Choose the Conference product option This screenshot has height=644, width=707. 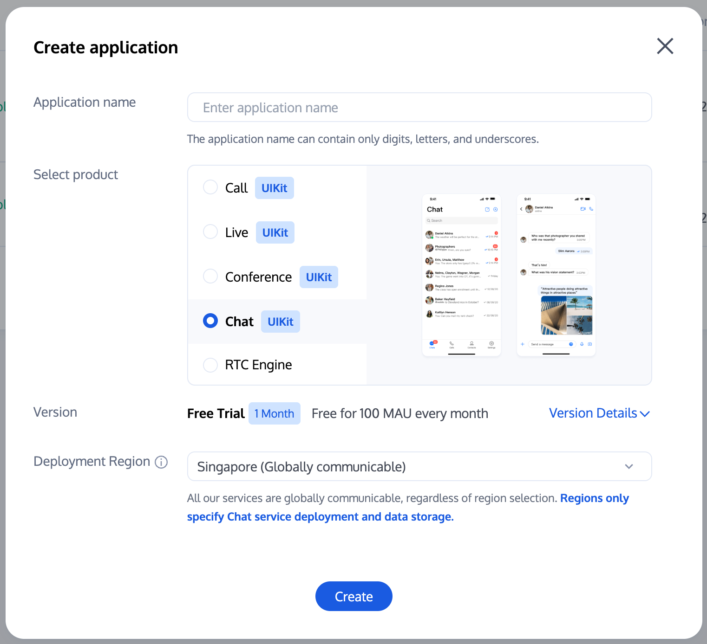coord(210,277)
